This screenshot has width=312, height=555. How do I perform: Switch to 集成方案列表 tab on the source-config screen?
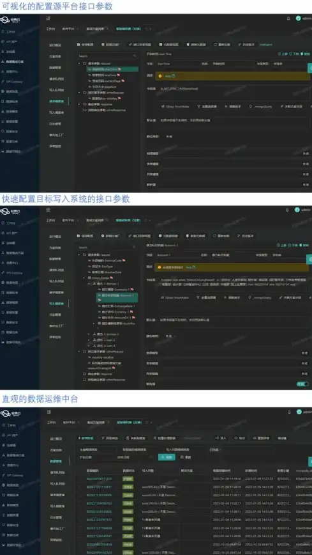click(x=96, y=29)
